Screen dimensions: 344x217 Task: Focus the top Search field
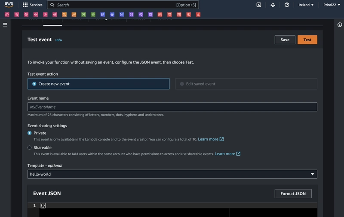tap(123, 5)
